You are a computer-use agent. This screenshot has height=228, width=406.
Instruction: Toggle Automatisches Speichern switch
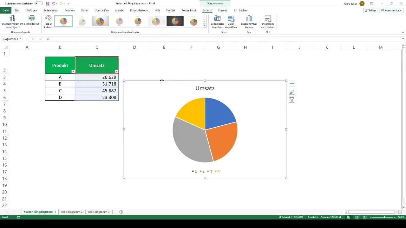click(39, 3)
